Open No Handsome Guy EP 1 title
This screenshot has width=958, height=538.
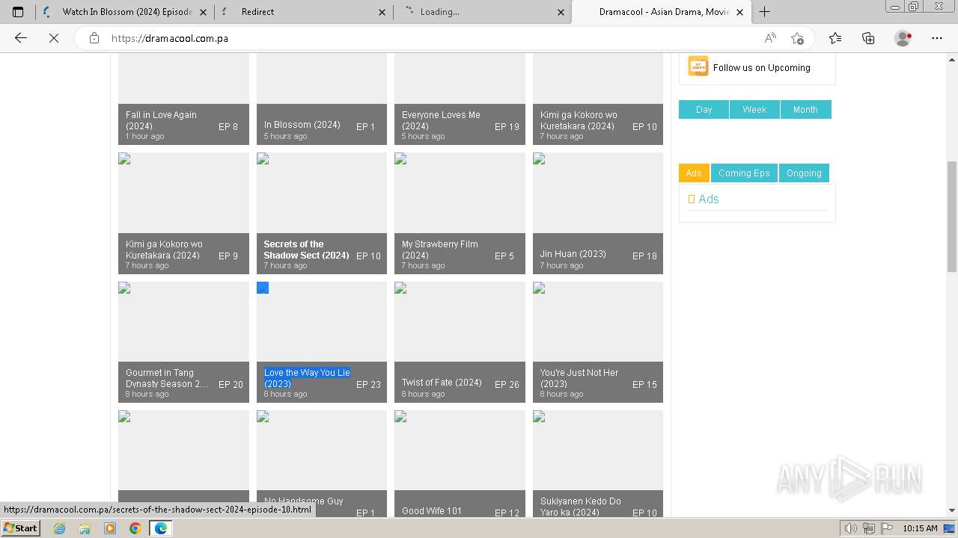303,501
